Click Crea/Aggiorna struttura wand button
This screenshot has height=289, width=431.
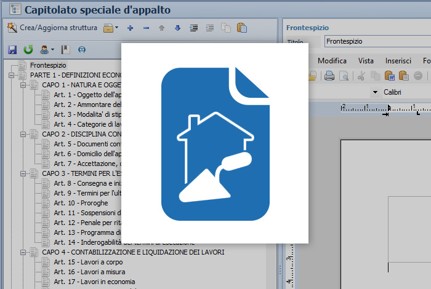[52, 28]
